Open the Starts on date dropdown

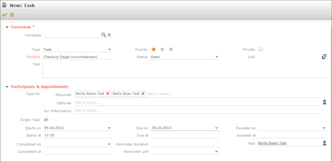(109, 128)
